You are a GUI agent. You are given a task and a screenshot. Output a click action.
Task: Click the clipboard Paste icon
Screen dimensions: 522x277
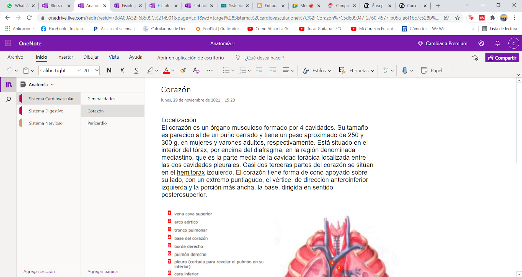click(x=26, y=70)
